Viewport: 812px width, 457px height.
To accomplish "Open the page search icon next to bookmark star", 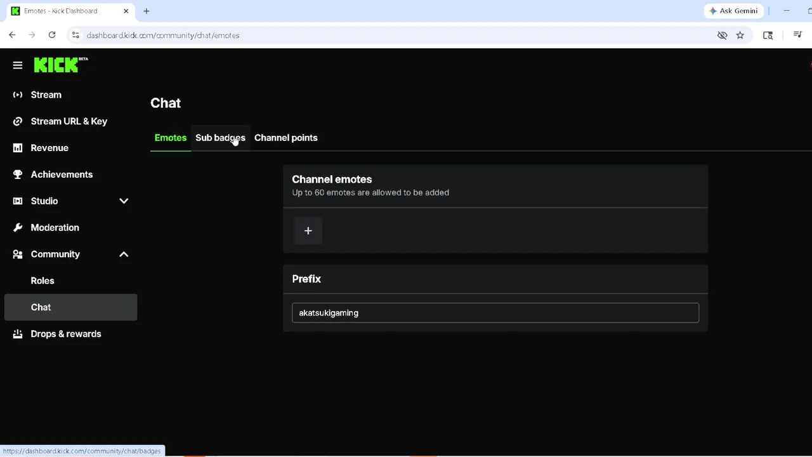I will 768,35.
